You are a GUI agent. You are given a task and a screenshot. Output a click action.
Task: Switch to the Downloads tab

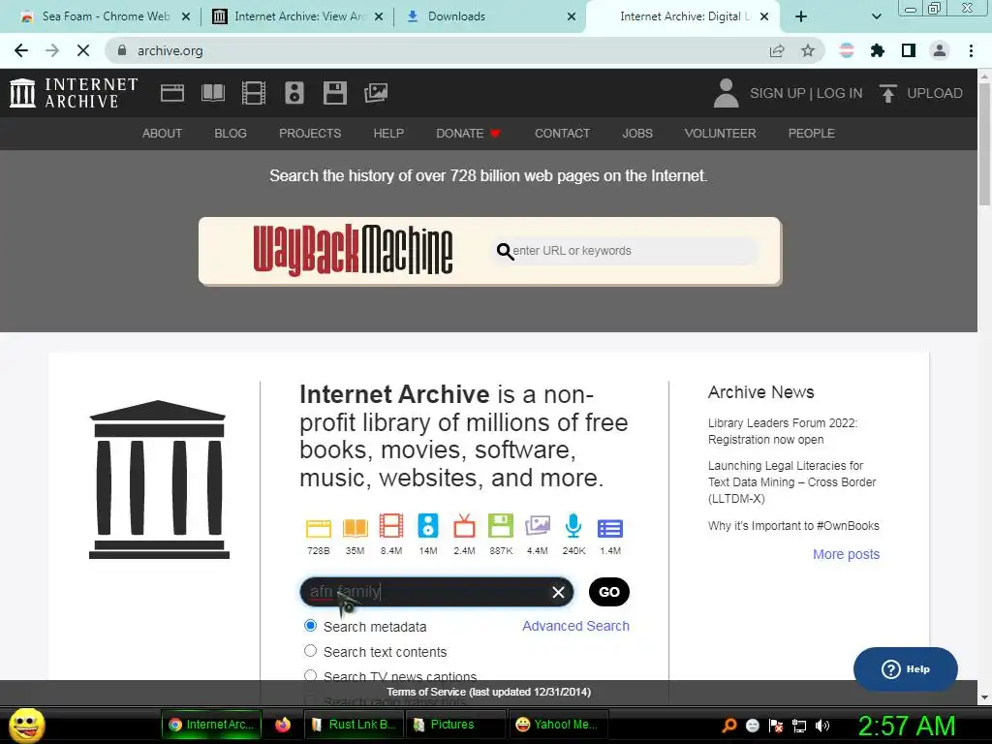click(491, 16)
